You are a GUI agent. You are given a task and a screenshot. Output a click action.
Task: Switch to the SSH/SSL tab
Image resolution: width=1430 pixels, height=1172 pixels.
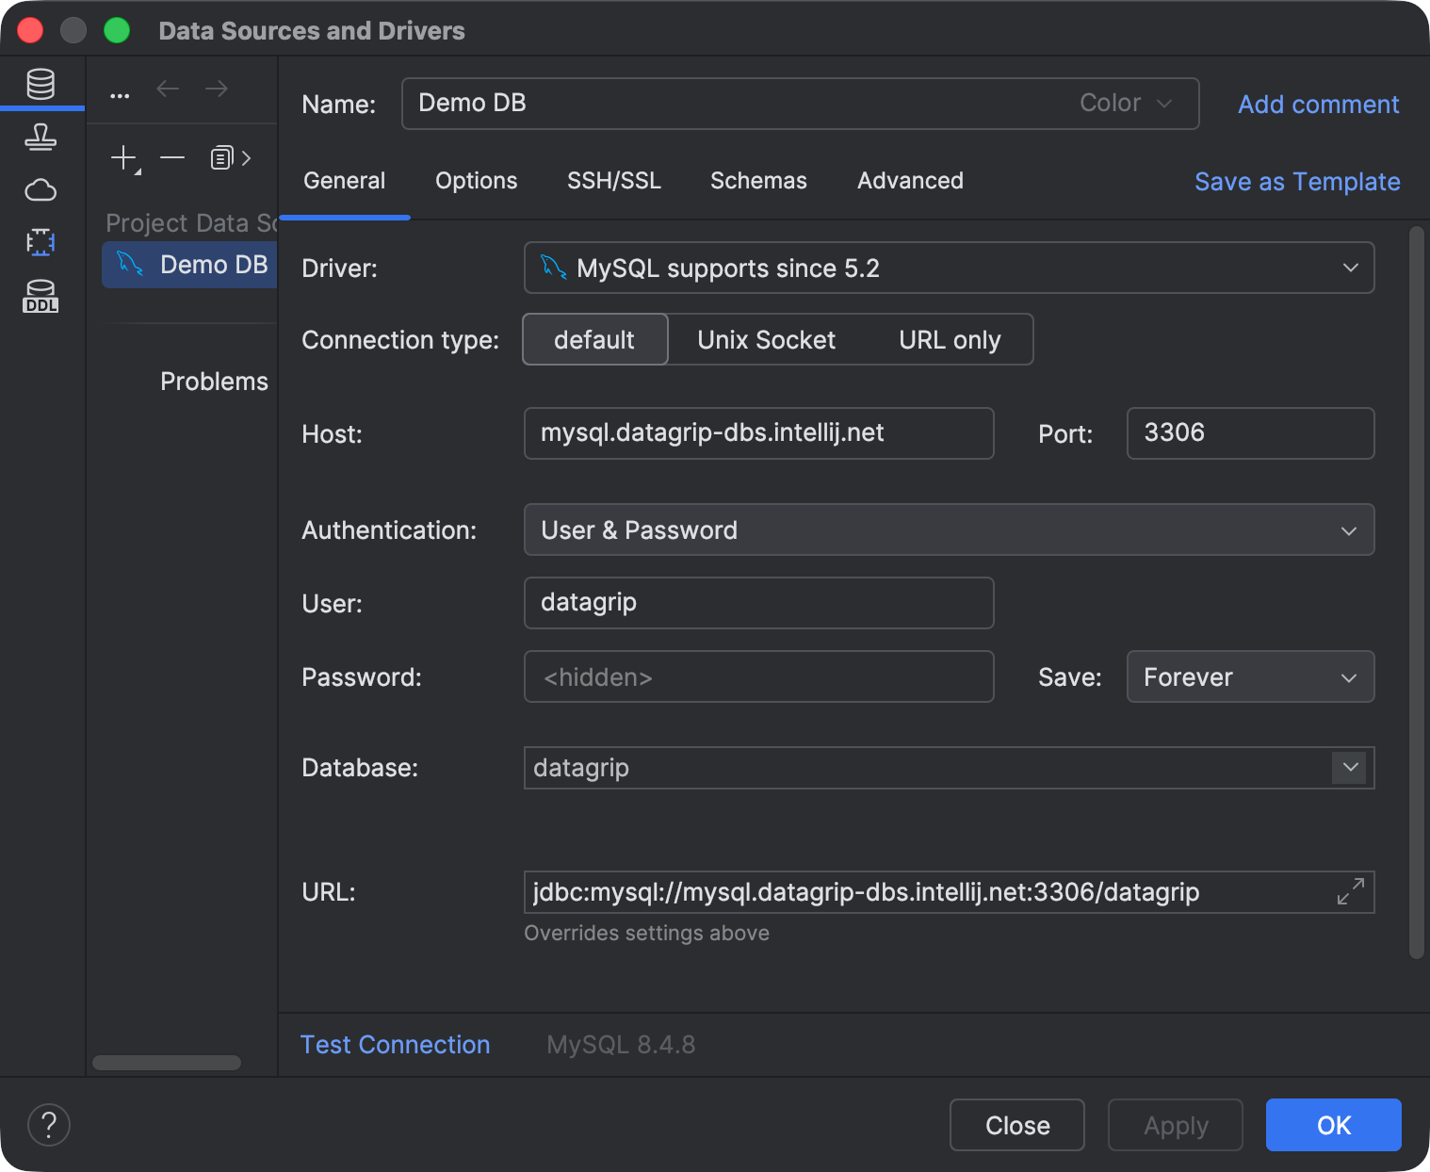pyautogui.click(x=613, y=180)
